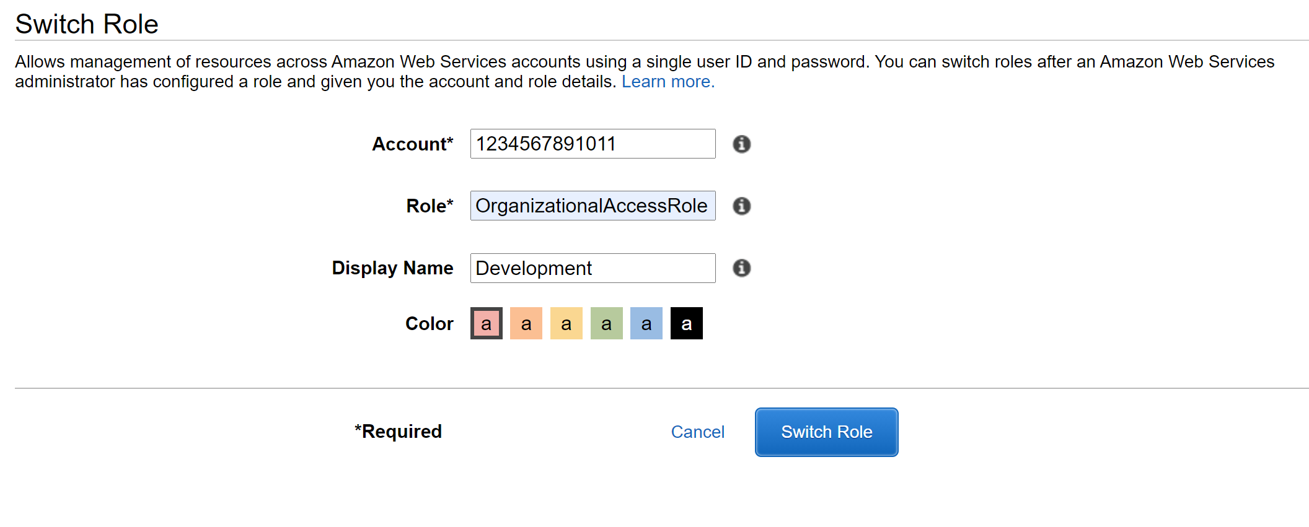
Task: Select the Display Name field showing Development
Action: [x=593, y=268]
